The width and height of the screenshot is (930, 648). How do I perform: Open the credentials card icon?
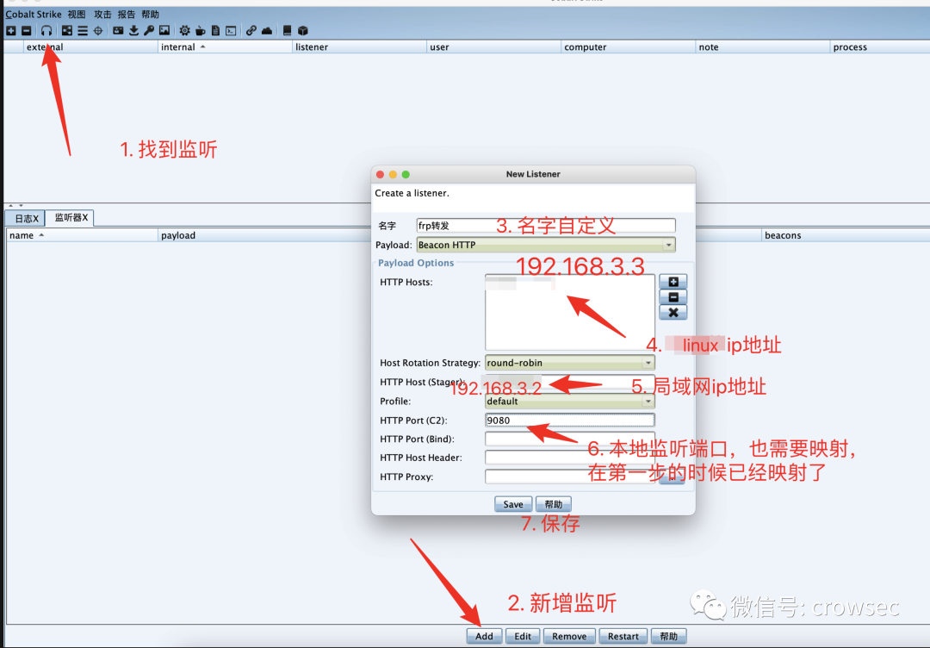click(118, 30)
